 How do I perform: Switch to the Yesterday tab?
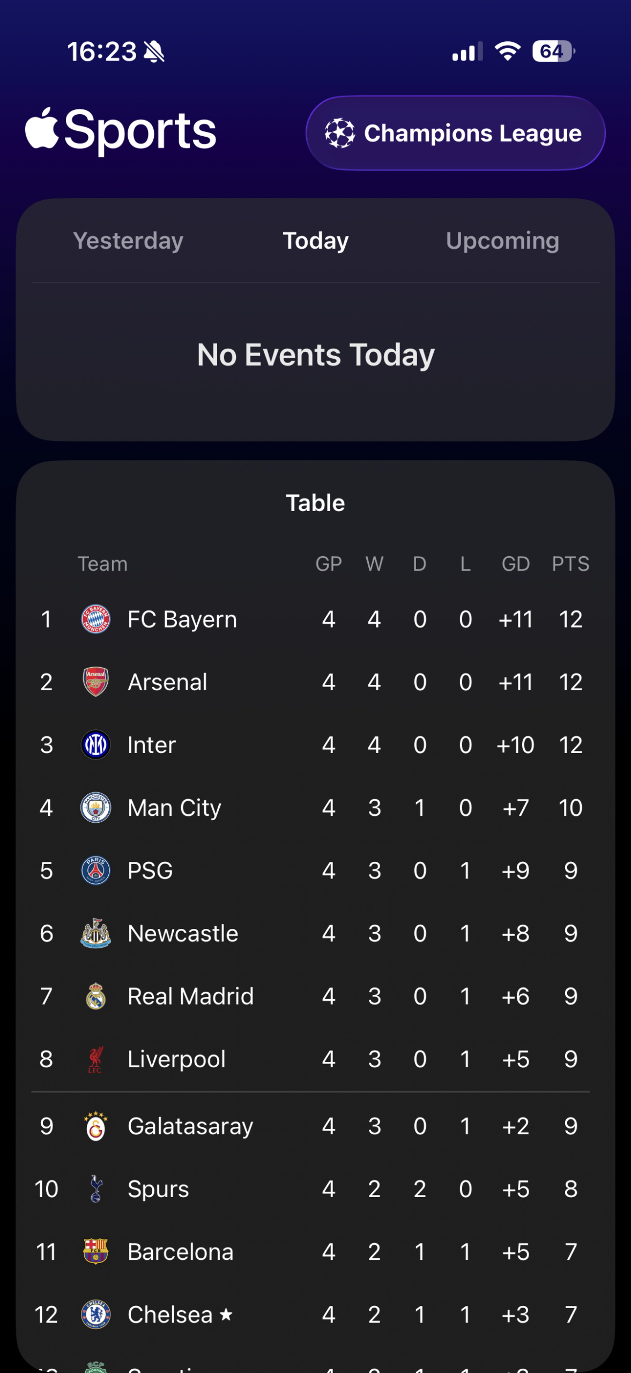[x=128, y=241]
